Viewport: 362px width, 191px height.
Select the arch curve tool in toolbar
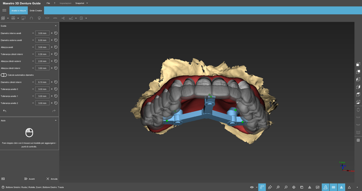[31, 18]
